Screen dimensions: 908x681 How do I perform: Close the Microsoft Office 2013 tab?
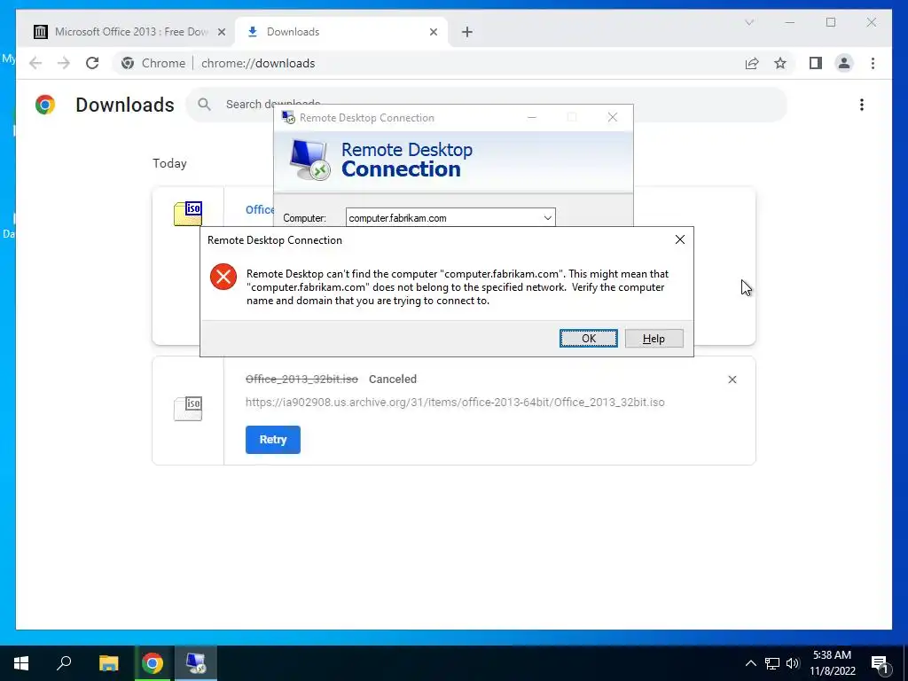coord(221,33)
